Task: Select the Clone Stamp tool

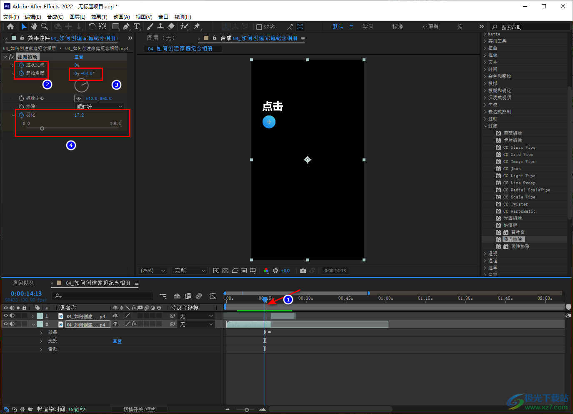Action: click(160, 27)
